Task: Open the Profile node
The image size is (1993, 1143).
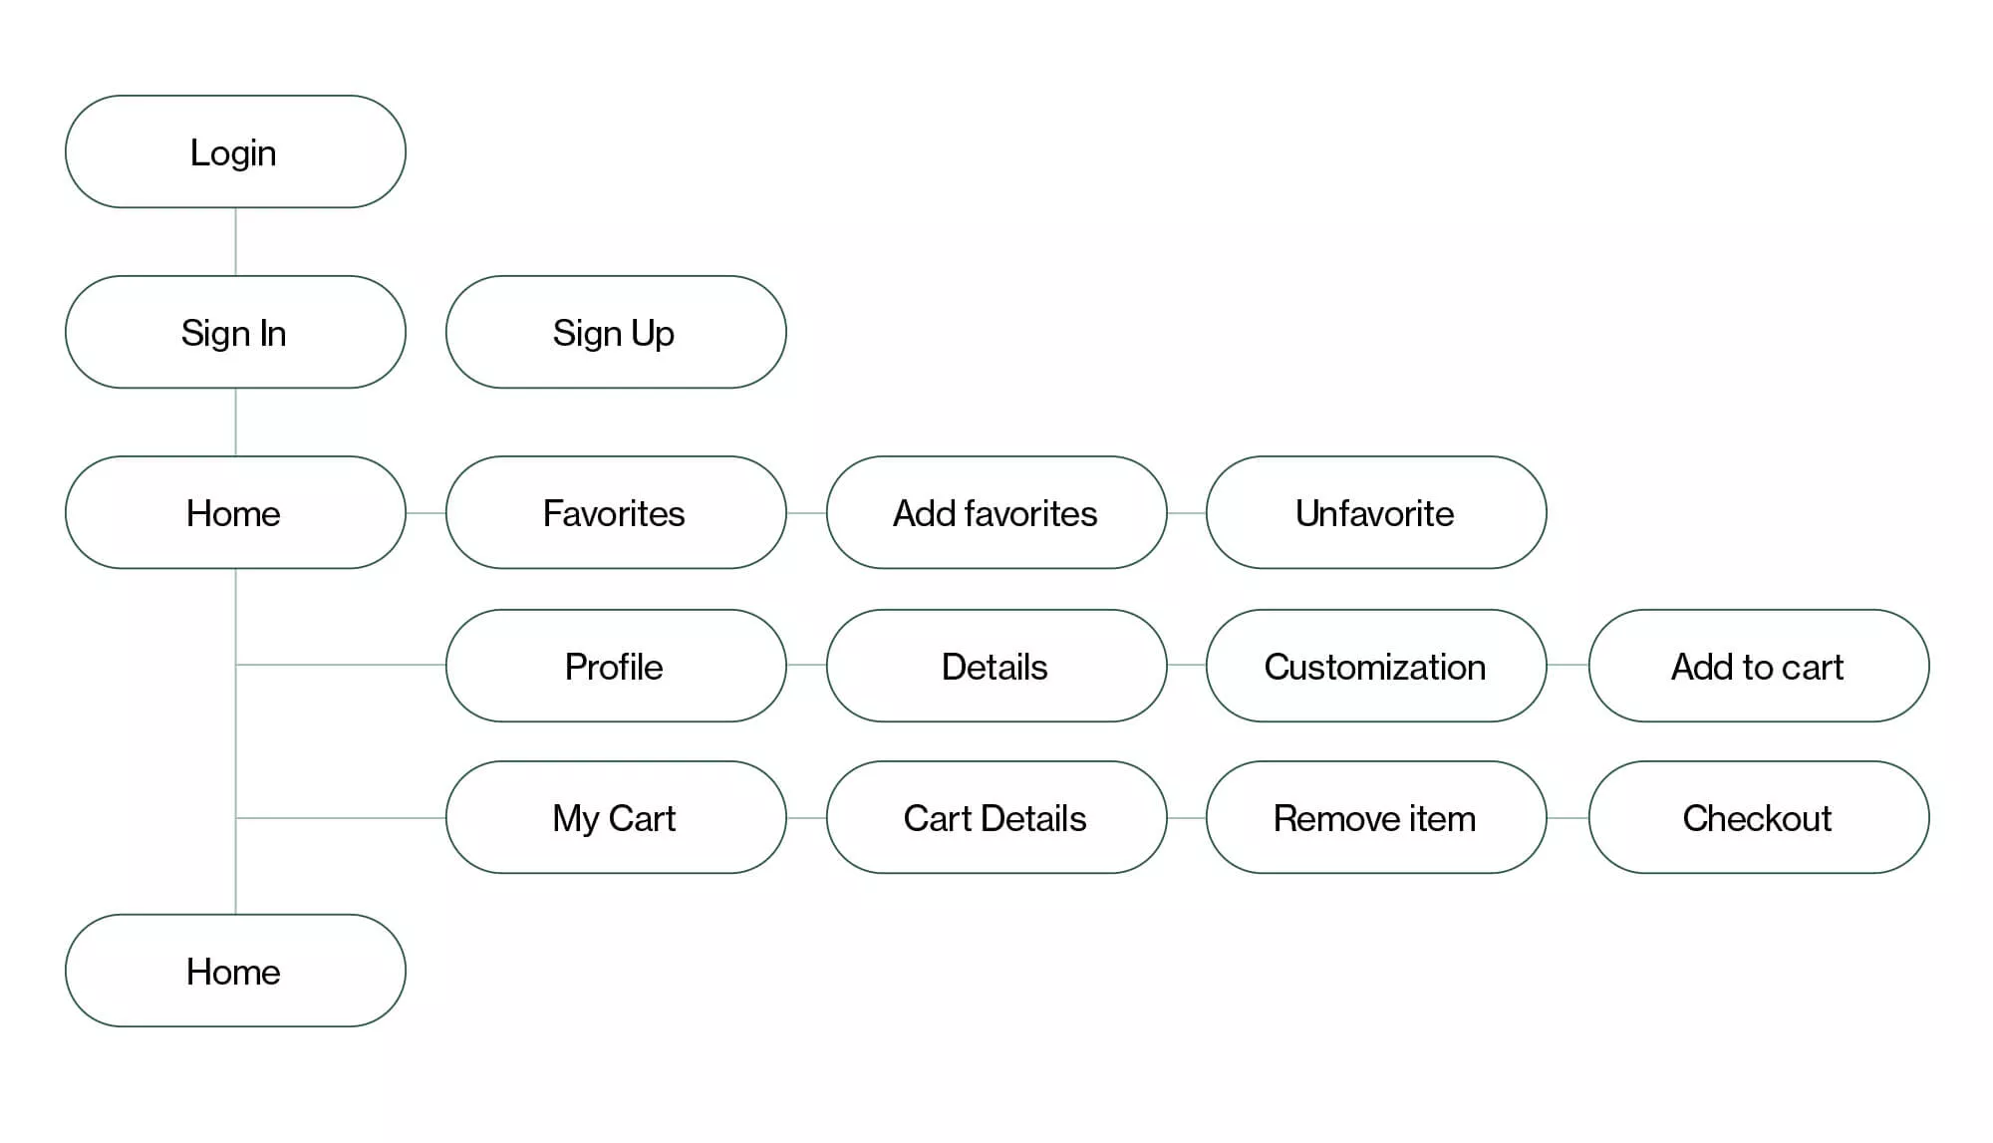Action: tap(616, 666)
